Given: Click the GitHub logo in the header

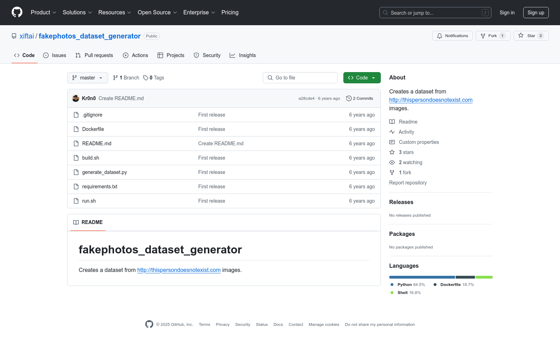Looking at the screenshot, I should 17,12.
